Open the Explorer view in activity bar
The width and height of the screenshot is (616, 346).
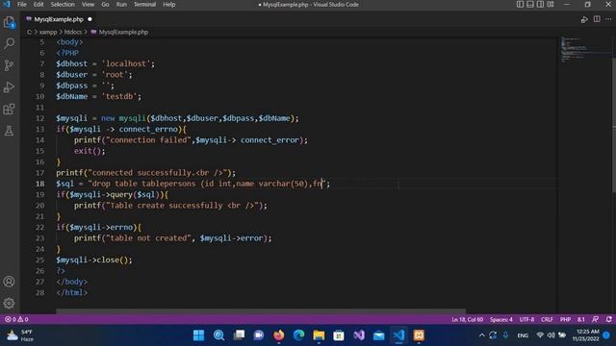point(9,22)
